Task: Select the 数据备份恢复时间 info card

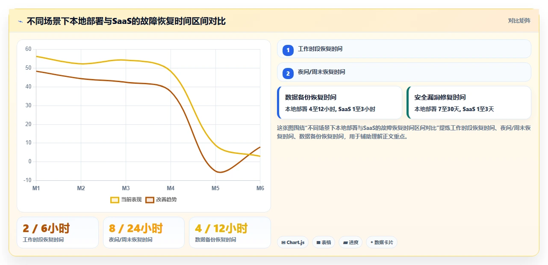Action: click(x=339, y=103)
